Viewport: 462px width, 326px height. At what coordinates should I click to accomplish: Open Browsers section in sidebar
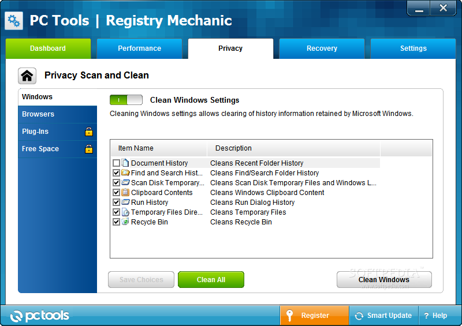(x=57, y=114)
